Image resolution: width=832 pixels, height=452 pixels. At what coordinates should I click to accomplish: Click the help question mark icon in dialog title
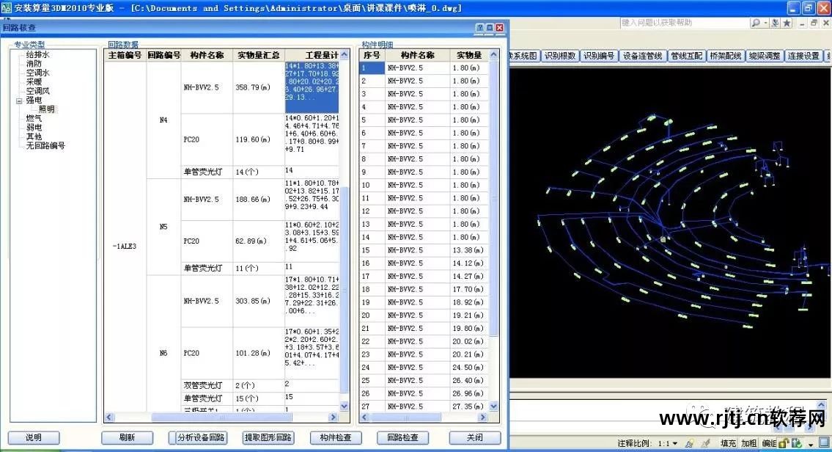point(479,28)
